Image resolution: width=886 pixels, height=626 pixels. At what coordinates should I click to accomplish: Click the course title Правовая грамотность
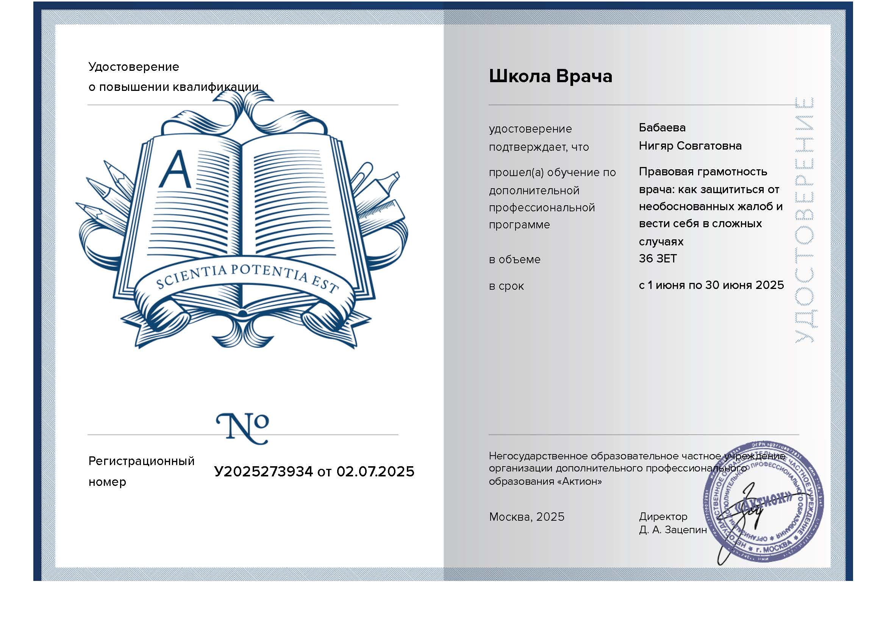703,171
